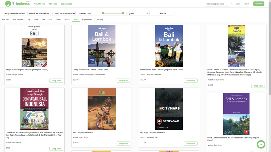Switch to the Stay tab
This screenshot has width=271, height=152.
click(x=36, y=19)
